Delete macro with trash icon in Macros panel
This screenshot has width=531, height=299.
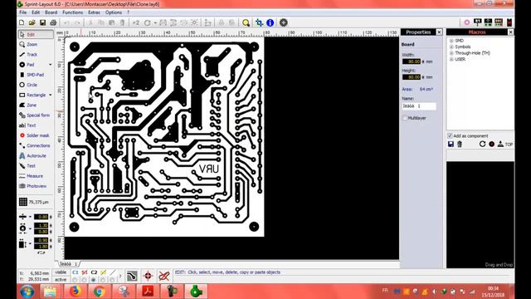pyautogui.click(x=460, y=144)
